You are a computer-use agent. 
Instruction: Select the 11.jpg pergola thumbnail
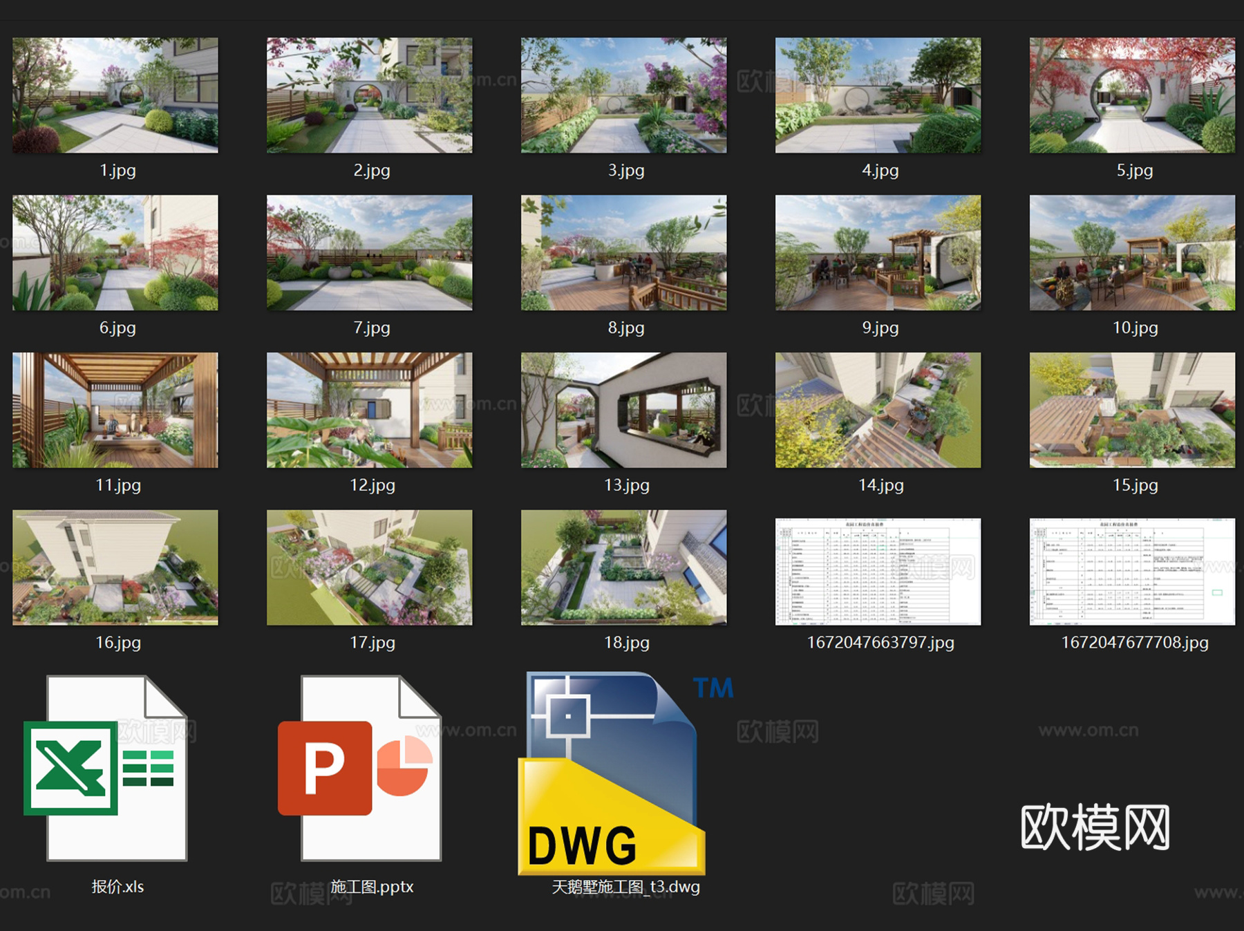point(115,411)
